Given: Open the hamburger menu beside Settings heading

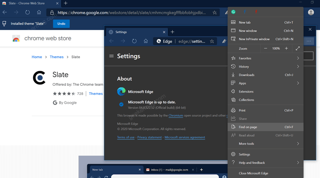Looking at the screenshot, I should [111, 56].
